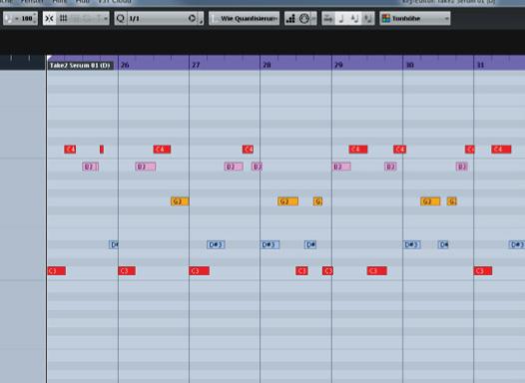Select the C3 note in middle of bar 29
This screenshot has width=525, height=383.
[377, 271]
